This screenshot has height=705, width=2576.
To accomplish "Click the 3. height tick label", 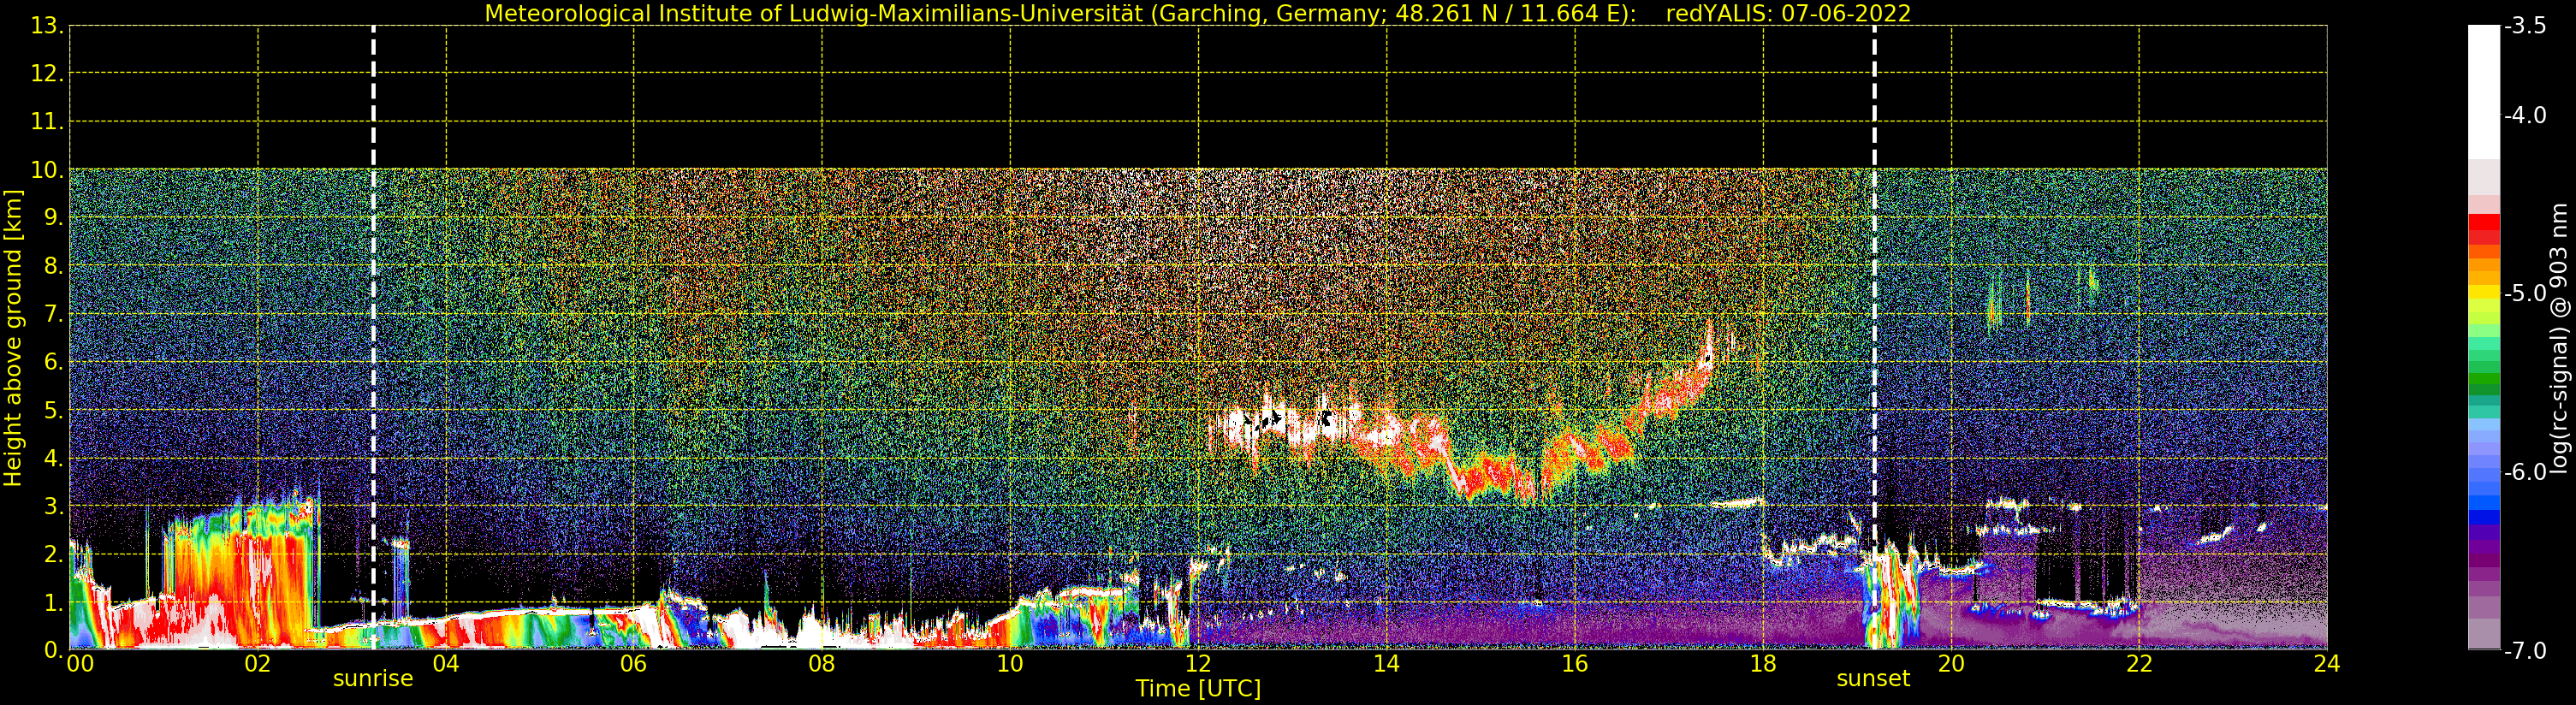I will coord(53,506).
